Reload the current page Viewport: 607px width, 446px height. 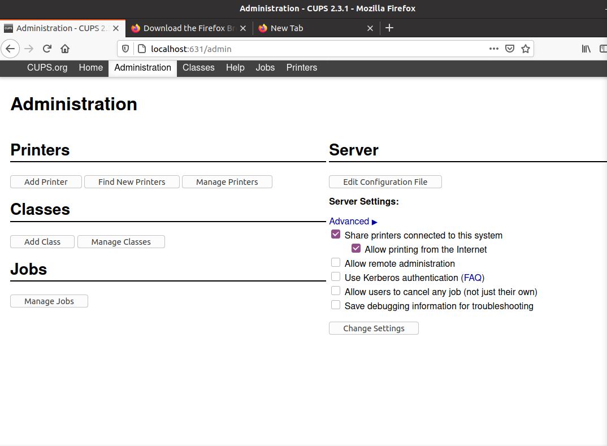pos(47,49)
